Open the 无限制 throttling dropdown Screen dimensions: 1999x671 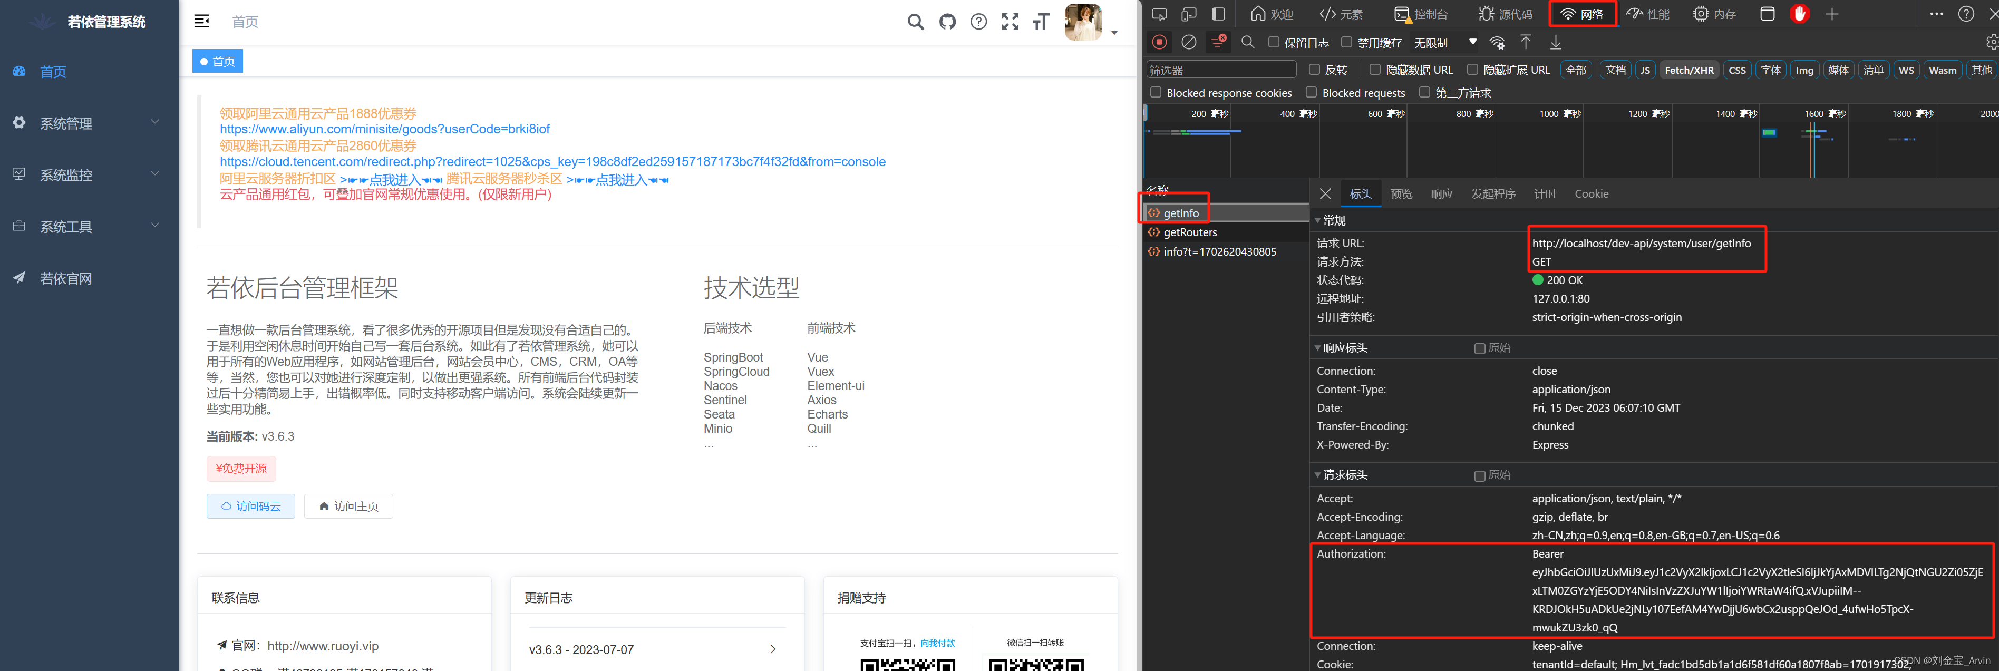point(1445,43)
